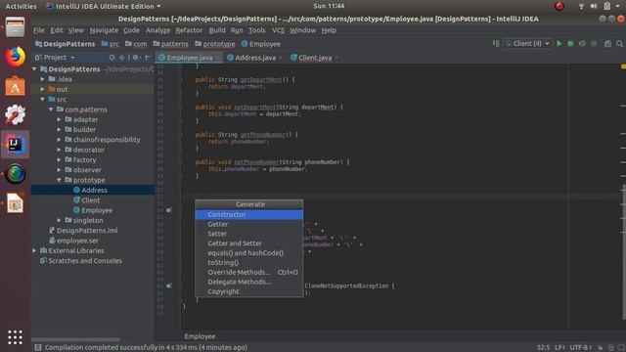Viewport: 626px width, 352px height.
Task: Run with coverage icon in toolbar
Action: click(582, 44)
